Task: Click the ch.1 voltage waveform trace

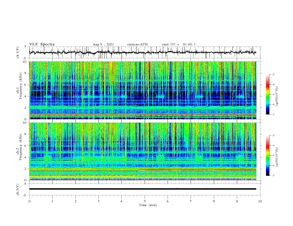Action: click(x=142, y=52)
